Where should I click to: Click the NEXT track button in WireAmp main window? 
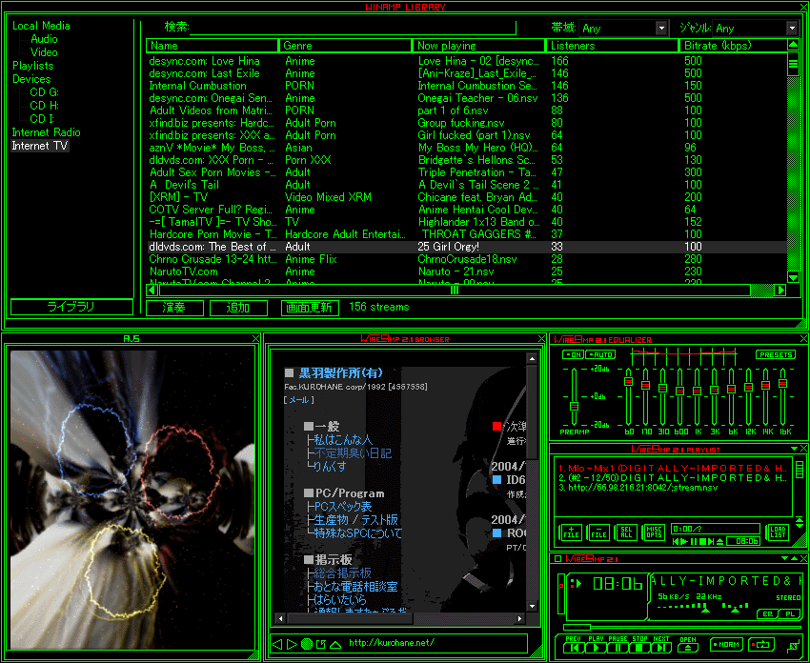660,648
